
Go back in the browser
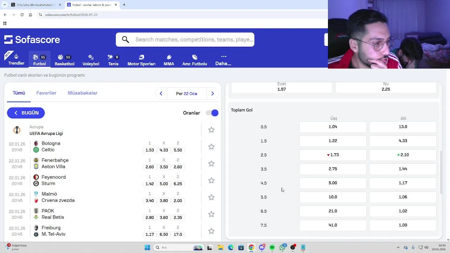(x=5, y=15)
